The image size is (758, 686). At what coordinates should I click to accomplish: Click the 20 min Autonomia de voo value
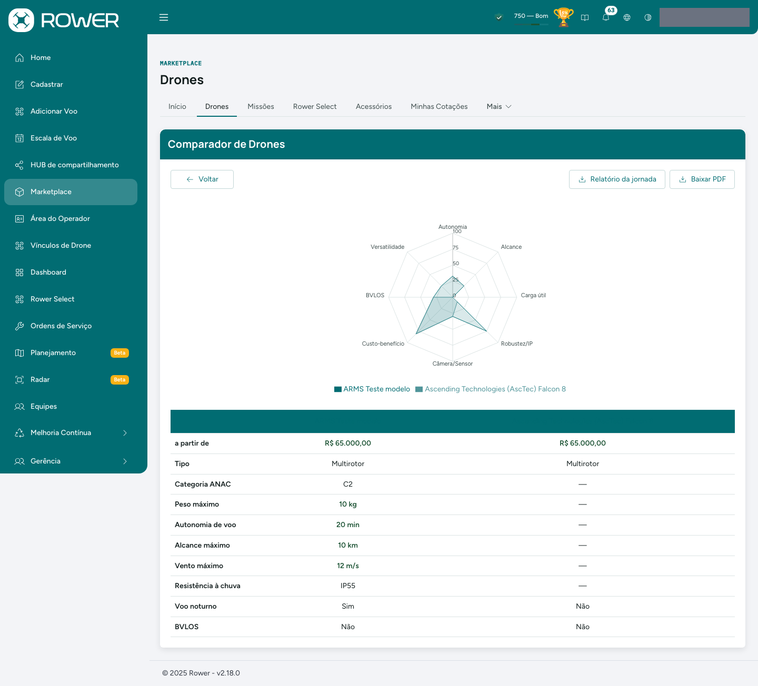(348, 525)
